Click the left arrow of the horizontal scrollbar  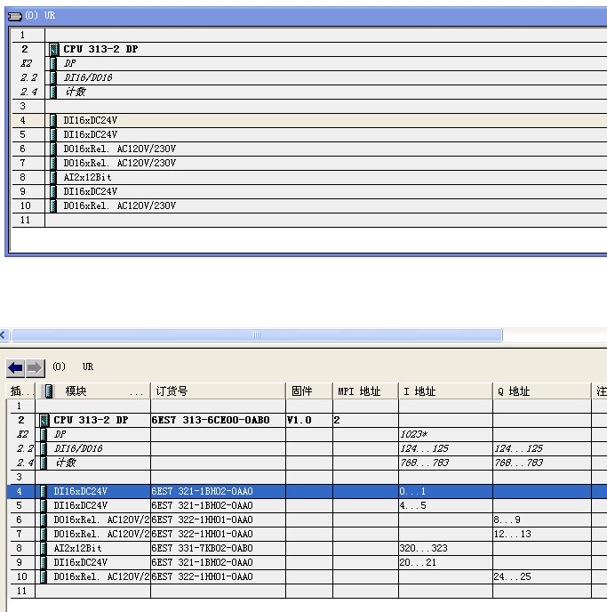[4, 335]
